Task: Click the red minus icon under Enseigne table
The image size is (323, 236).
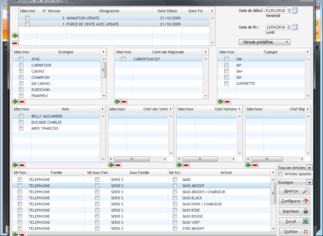Action: [x=22, y=102]
